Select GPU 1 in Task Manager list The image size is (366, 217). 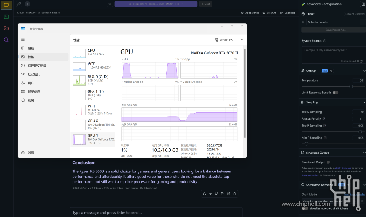pos(93,139)
